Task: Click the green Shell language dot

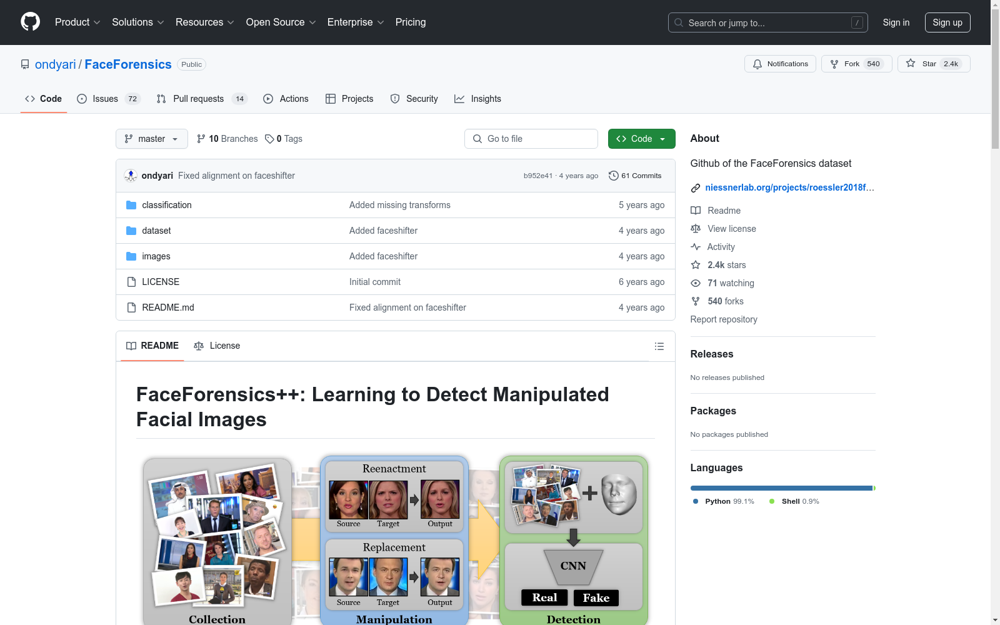Action: (772, 501)
